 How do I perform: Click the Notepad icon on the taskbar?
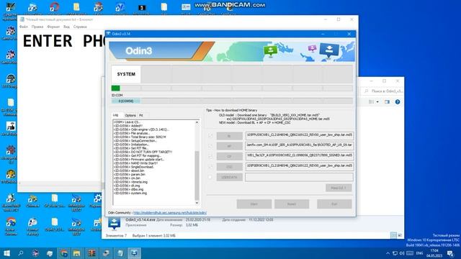tap(120, 253)
